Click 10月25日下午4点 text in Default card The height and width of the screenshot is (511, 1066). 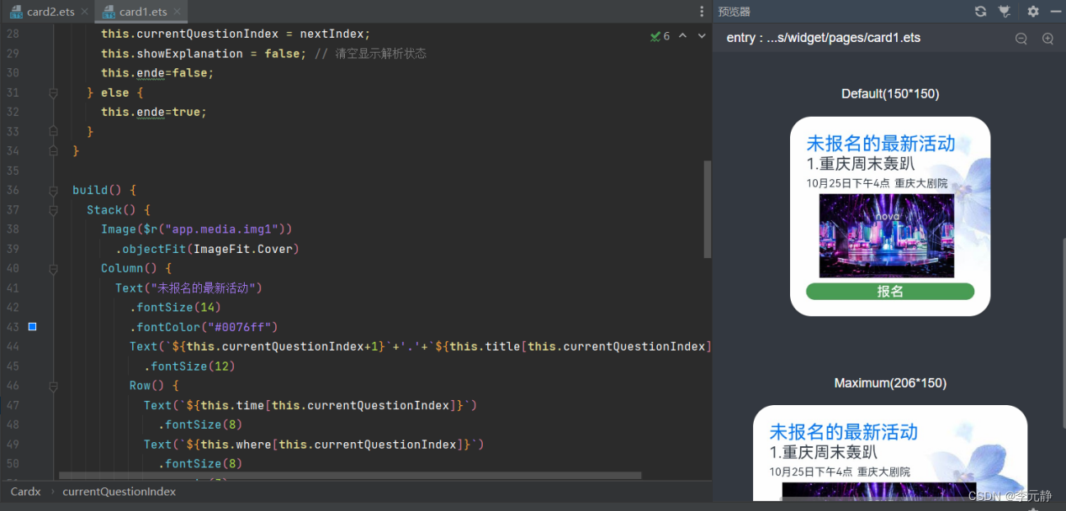[848, 183]
